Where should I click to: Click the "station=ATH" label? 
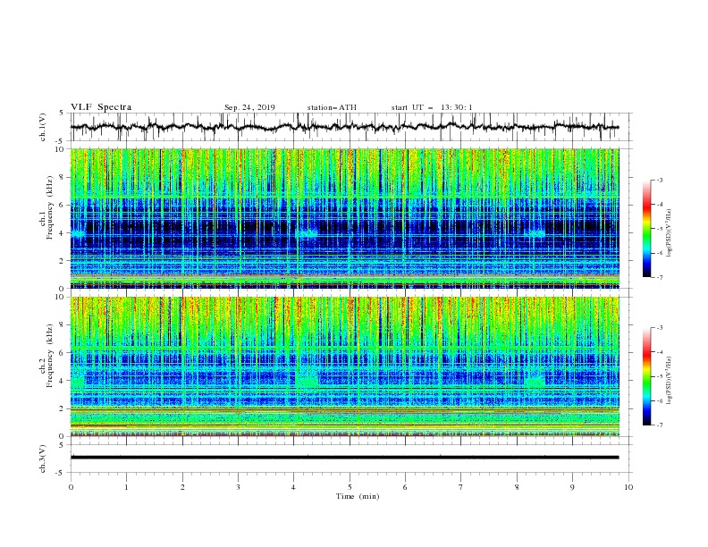[x=332, y=107]
